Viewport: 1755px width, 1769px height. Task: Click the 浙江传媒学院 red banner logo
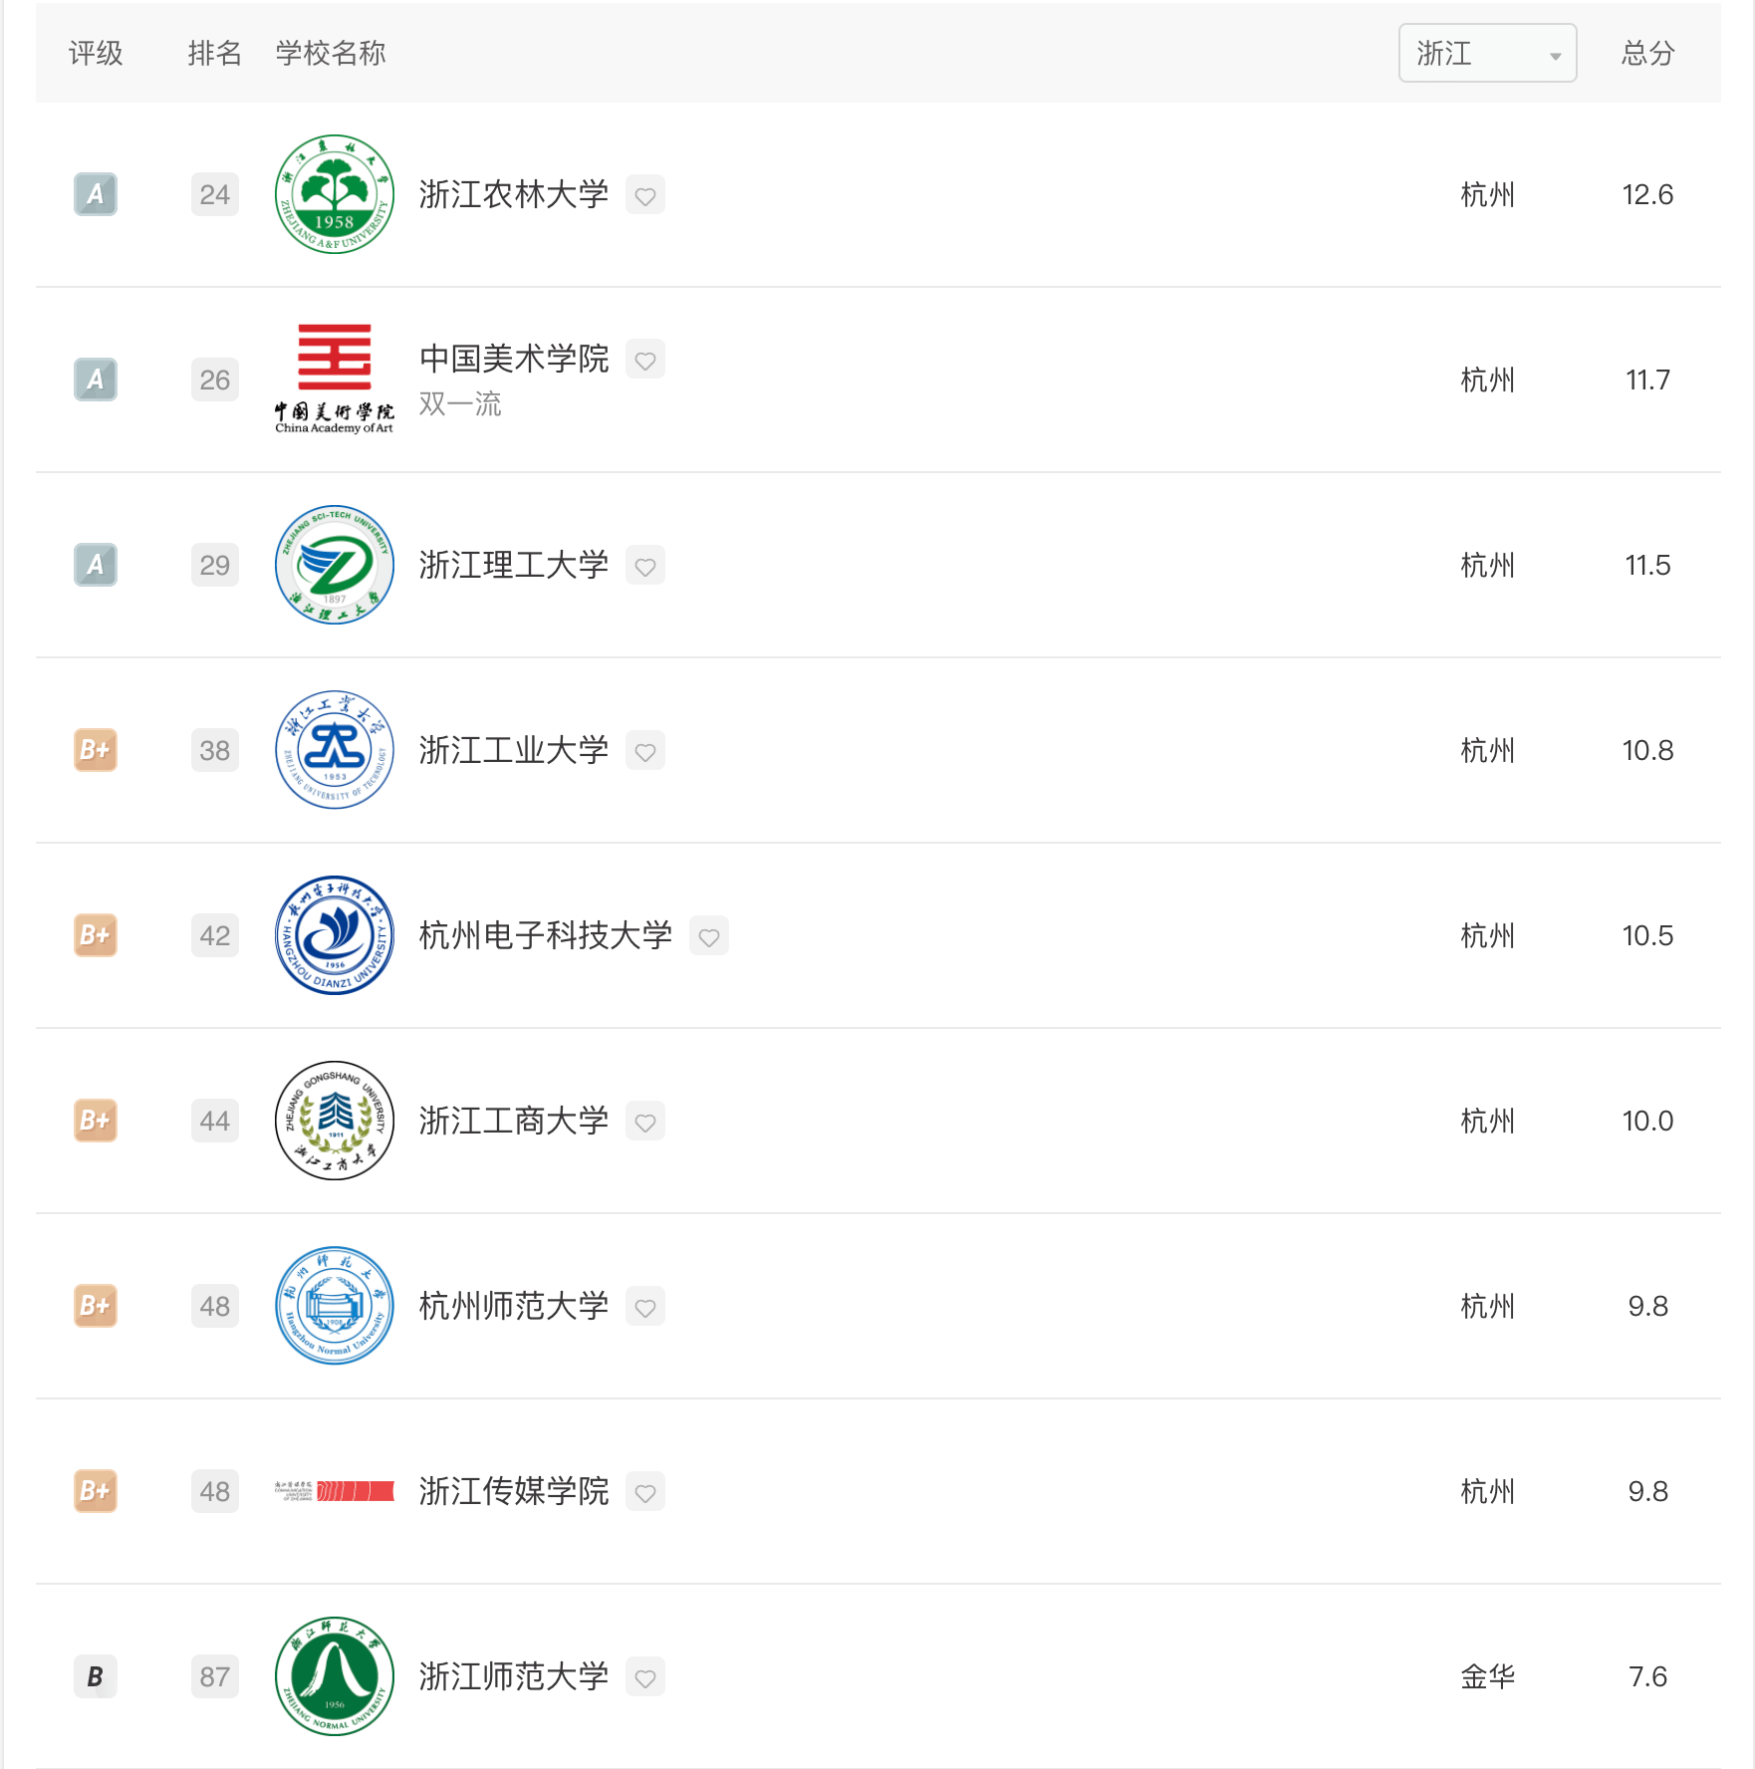coord(335,1491)
